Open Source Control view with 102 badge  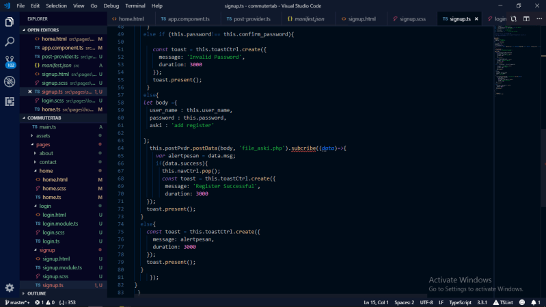10,62
